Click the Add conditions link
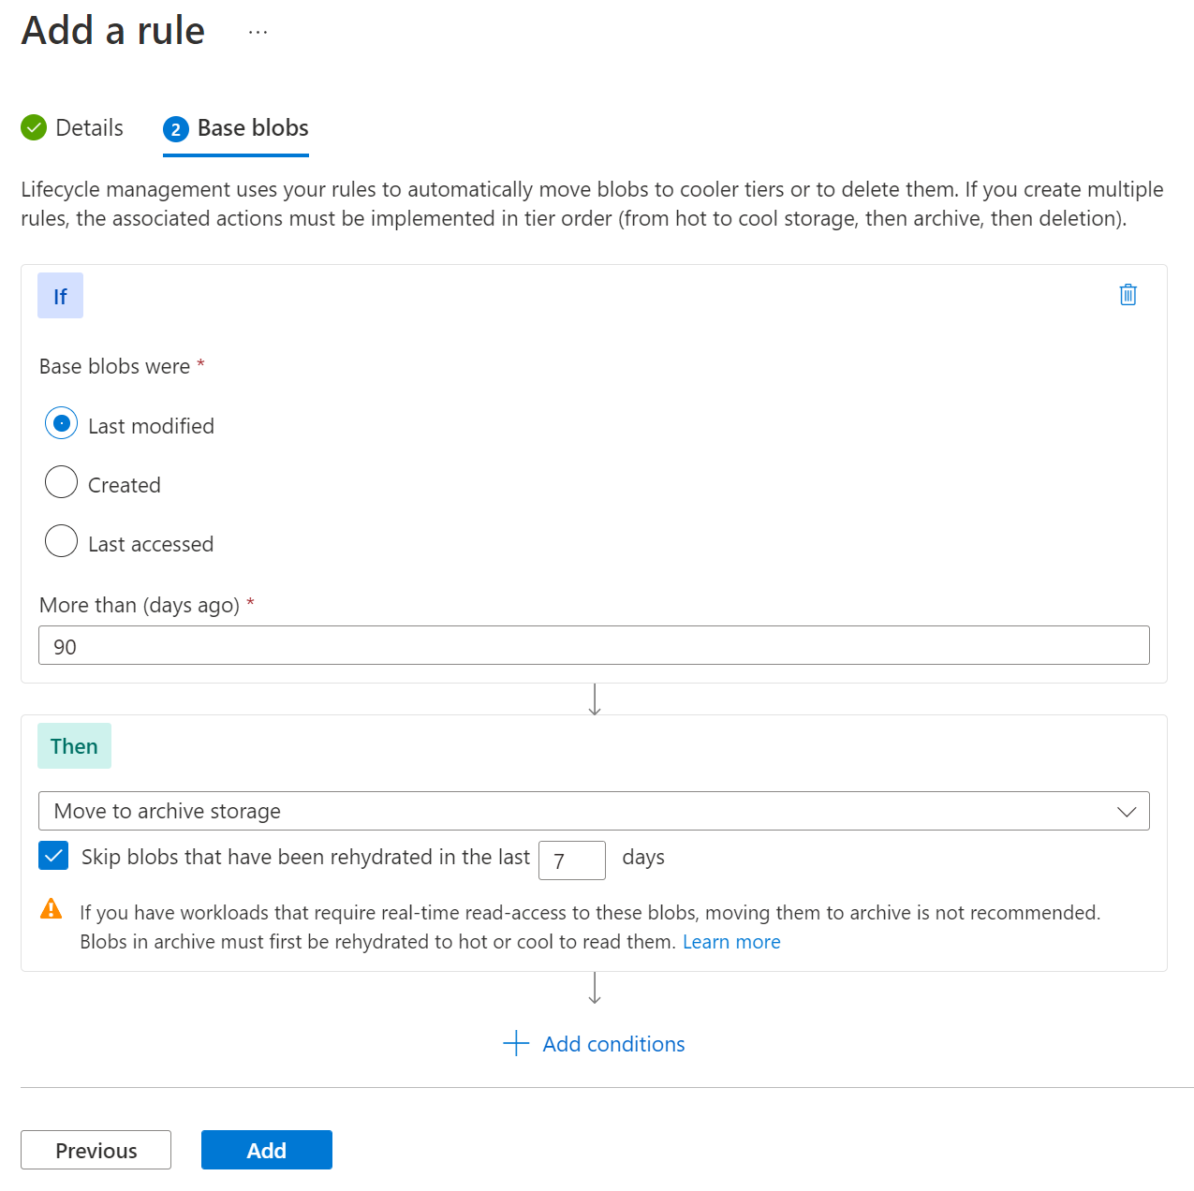Image resolution: width=1194 pixels, height=1191 pixels. click(x=613, y=1044)
